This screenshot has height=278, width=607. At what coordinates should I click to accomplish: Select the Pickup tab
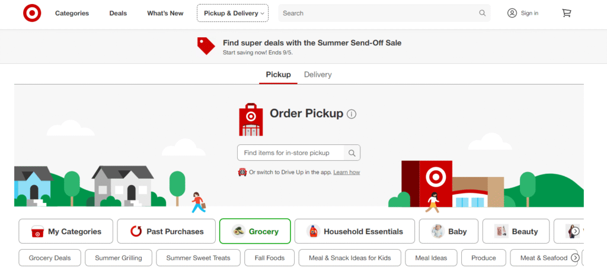(x=279, y=75)
